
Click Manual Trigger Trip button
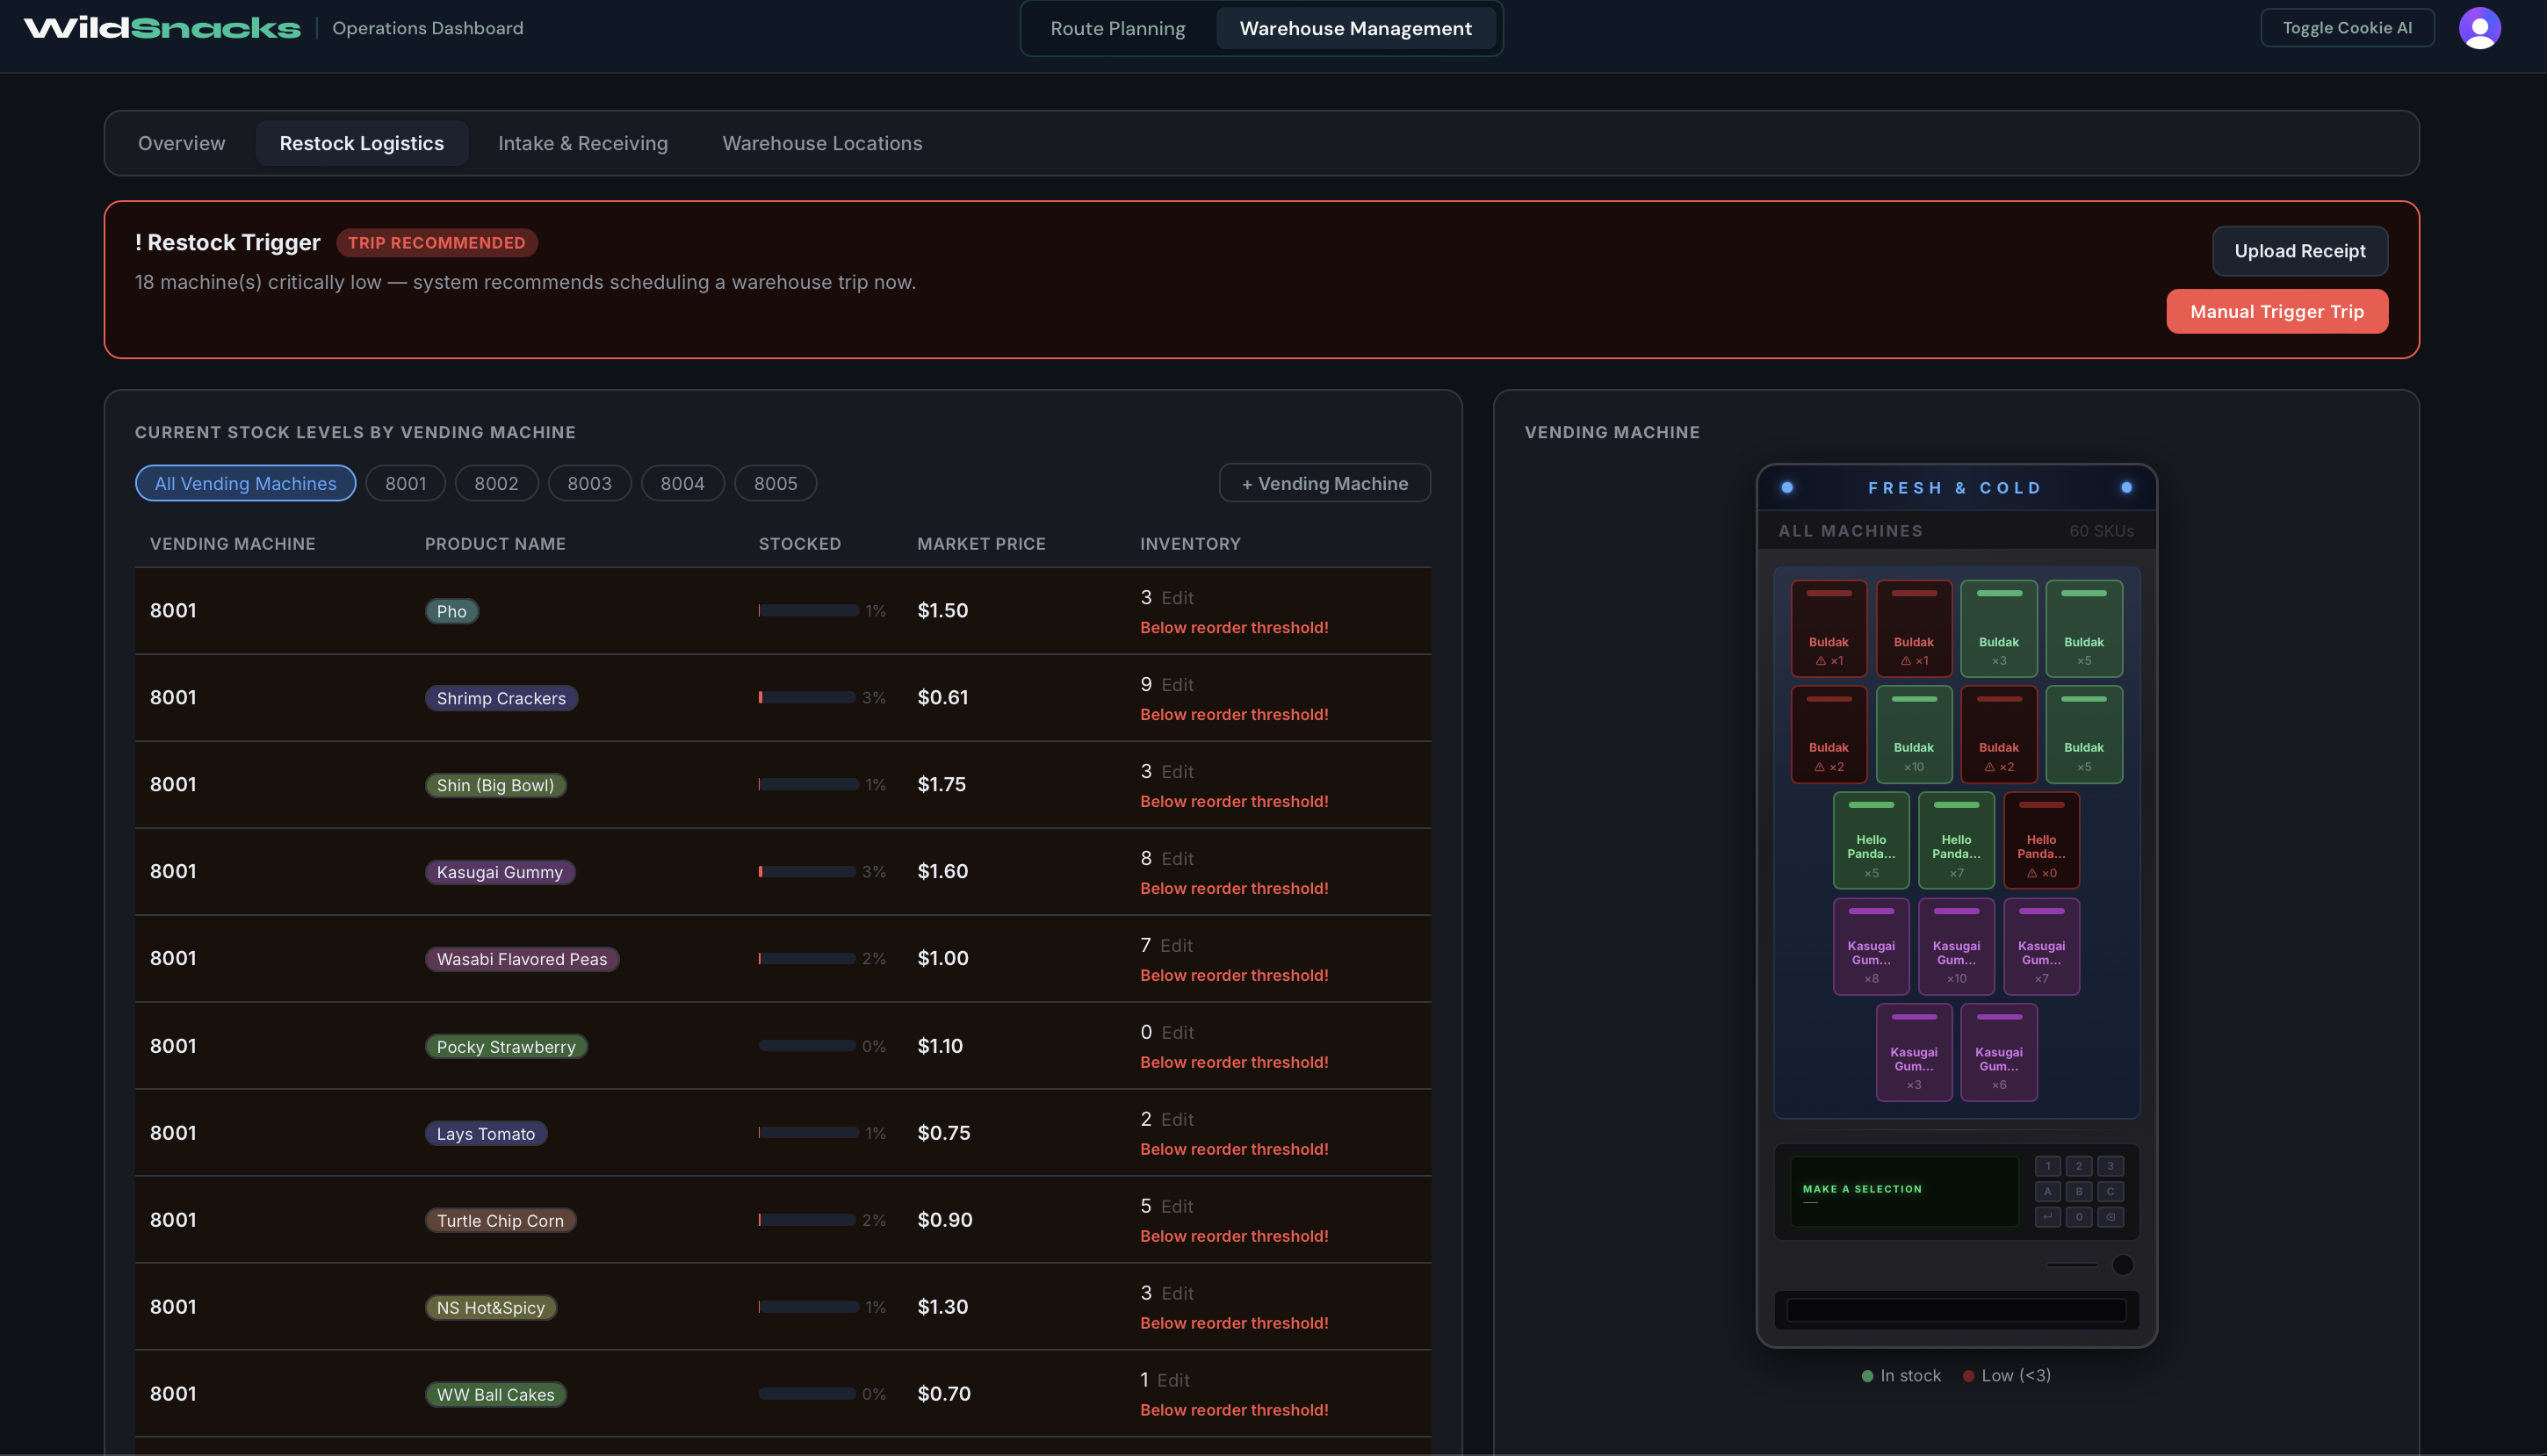point(2276,311)
